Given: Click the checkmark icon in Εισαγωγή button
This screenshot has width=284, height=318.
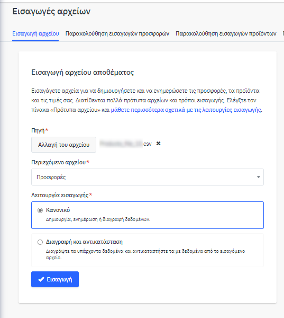Looking at the screenshot, I should click(x=41, y=279).
